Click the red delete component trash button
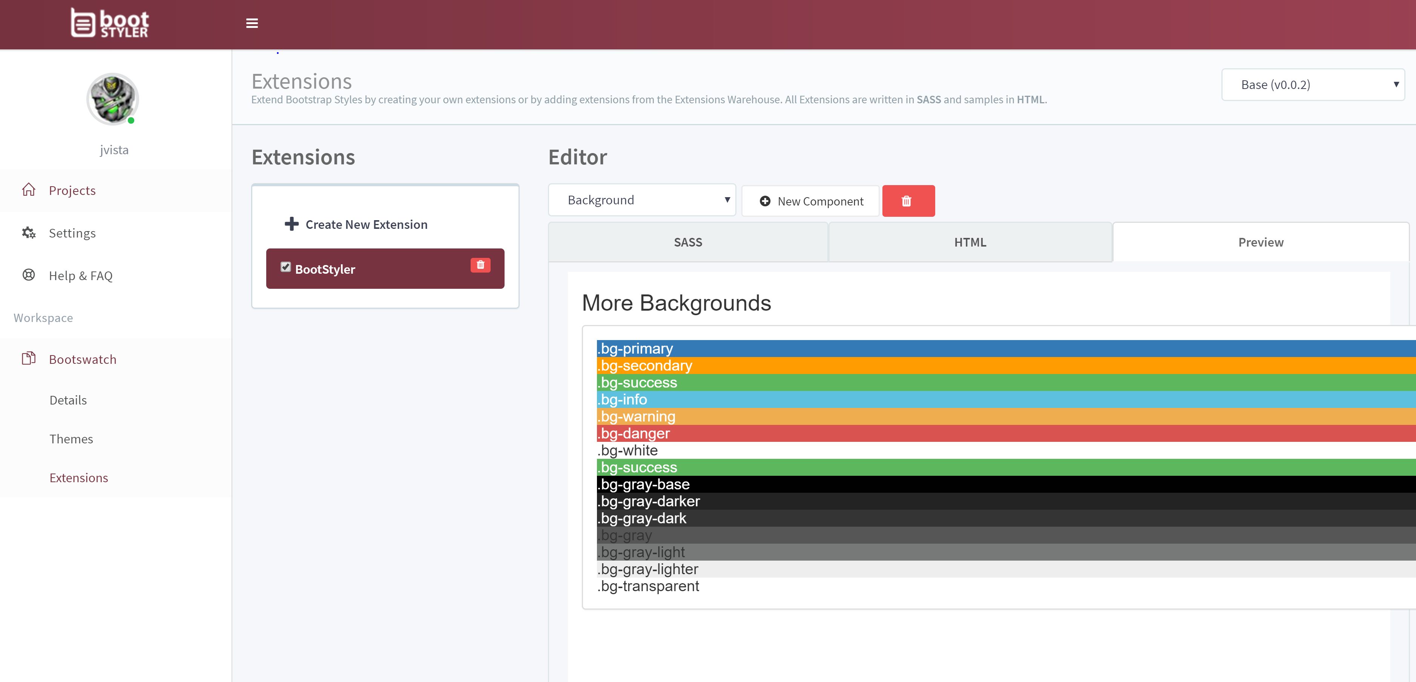This screenshot has height=682, width=1416. click(x=908, y=201)
